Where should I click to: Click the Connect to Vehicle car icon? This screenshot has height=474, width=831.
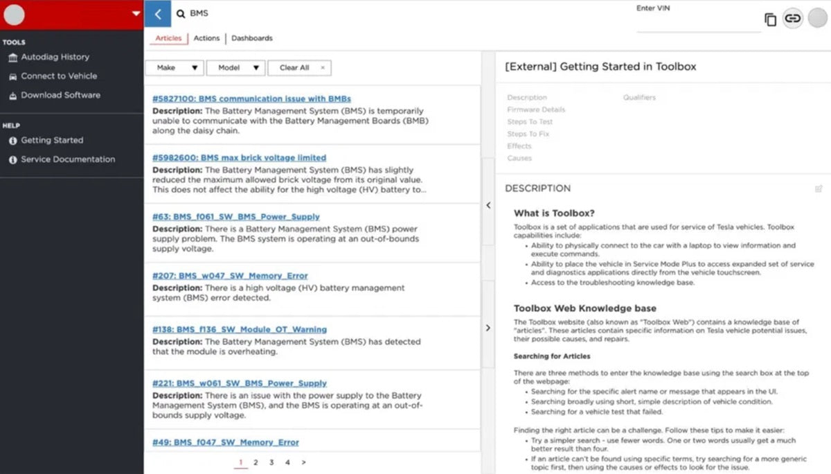tap(13, 76)
